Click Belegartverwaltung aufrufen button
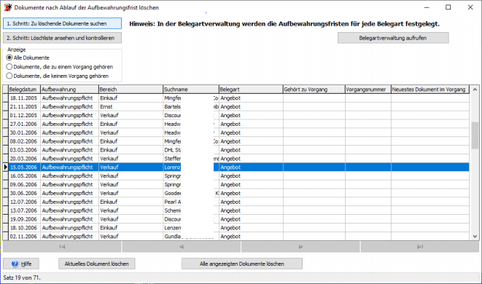This screenshot has height=284, width=482. [x=393, y=38]
